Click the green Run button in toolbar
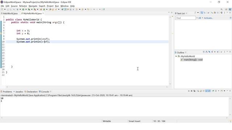The height and width of the screenshot is (130, 232). pos(23,9)
